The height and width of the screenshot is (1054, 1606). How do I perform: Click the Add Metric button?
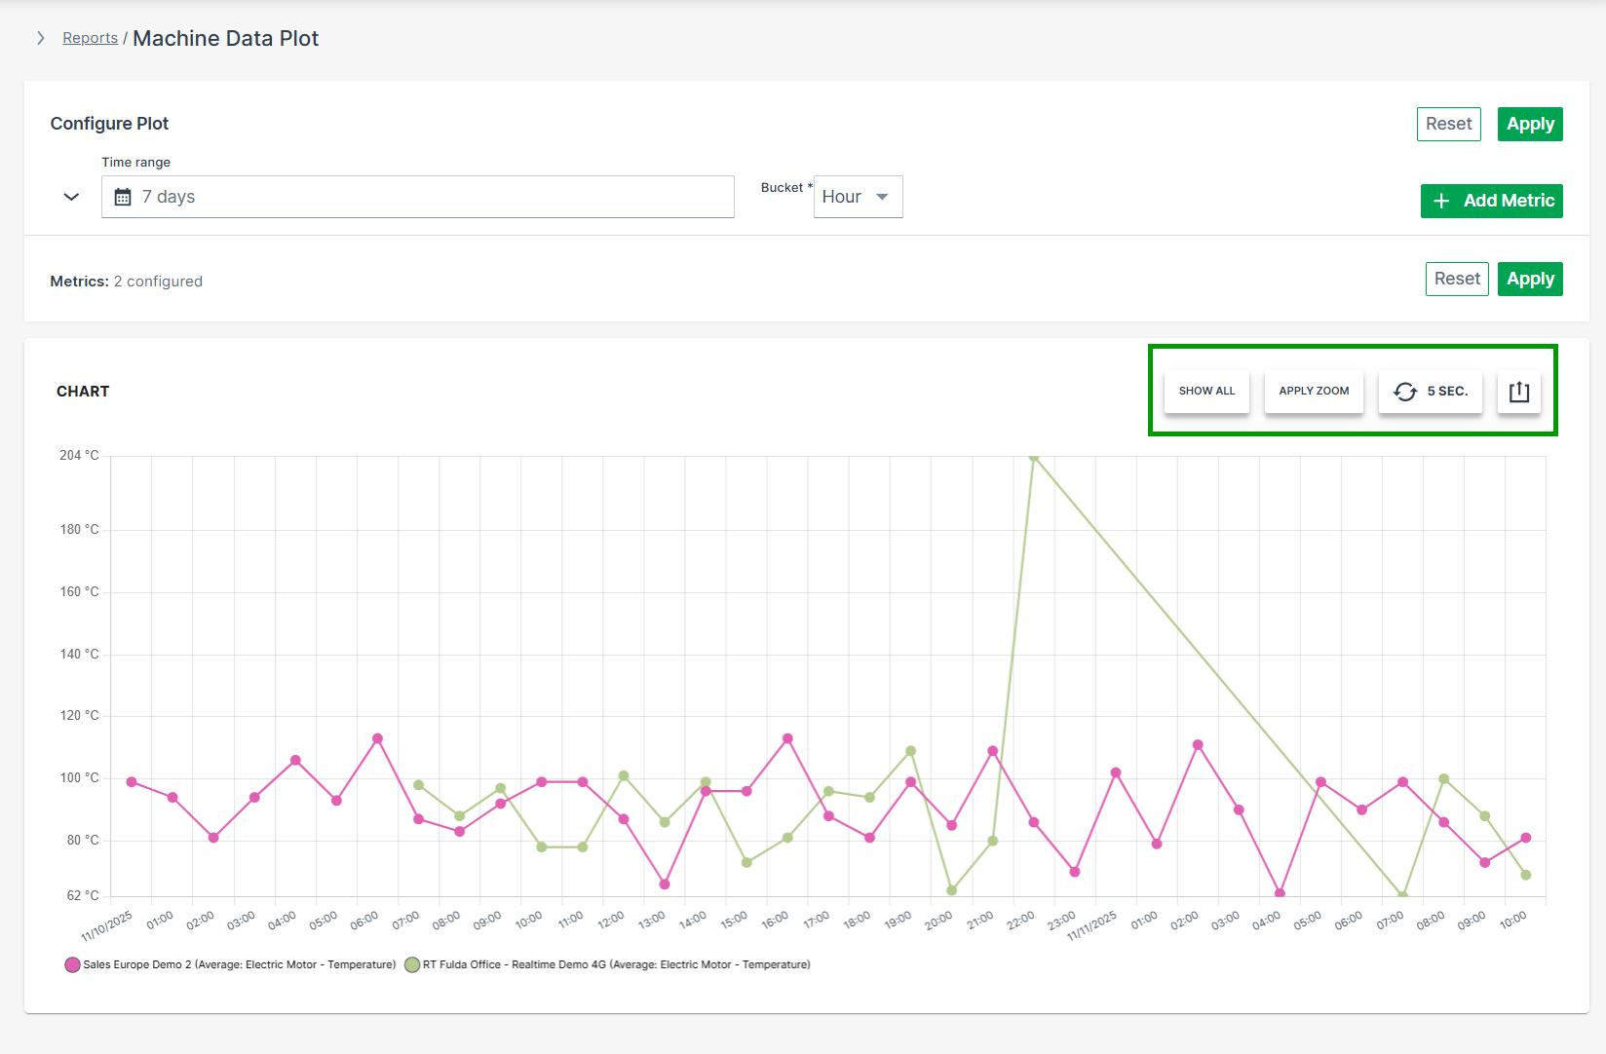(1491, 201)
